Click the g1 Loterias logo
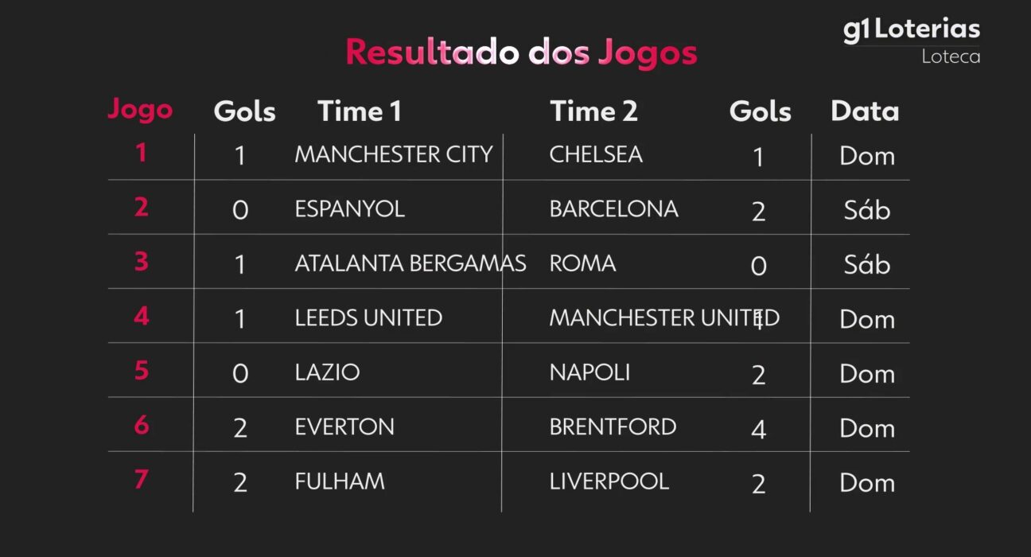Image resolution: width=1031 pixels, height=557 pixels. tap(911, 30)
